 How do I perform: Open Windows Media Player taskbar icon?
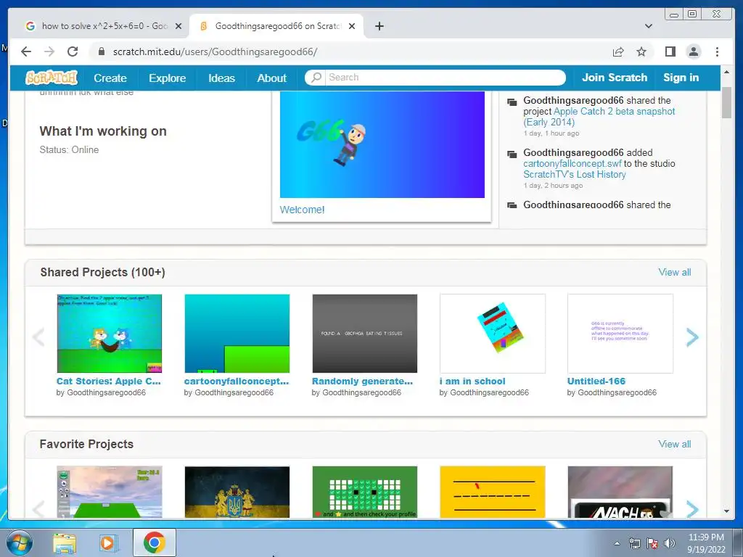(x=109, y=543)
